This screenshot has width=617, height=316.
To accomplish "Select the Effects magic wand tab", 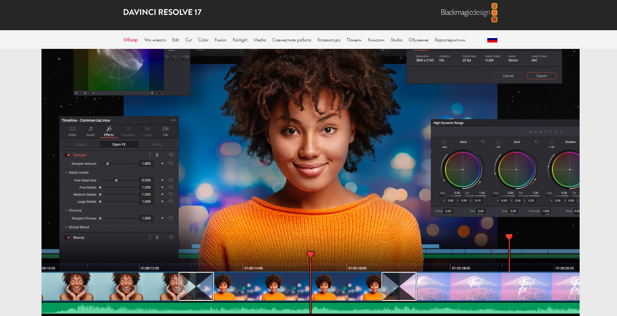I will (109, 129).
